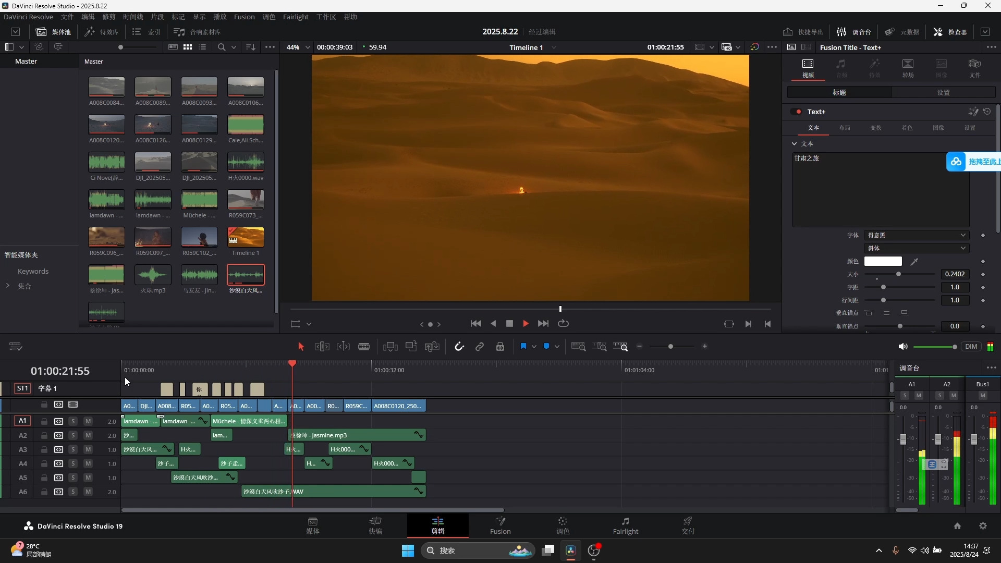
Task: Toggle Text+ enable red switch
Action: (797, 112)
